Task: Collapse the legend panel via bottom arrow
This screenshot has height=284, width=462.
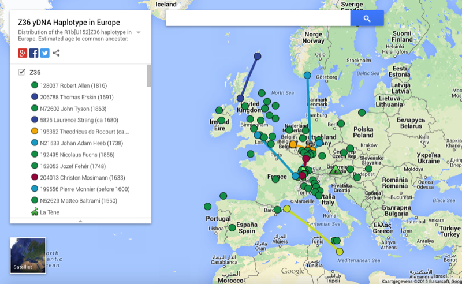Action: point(80,221)
